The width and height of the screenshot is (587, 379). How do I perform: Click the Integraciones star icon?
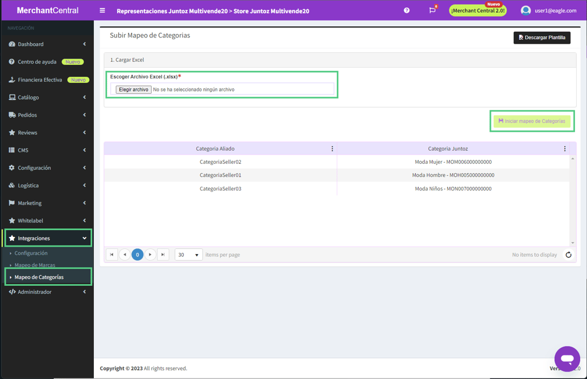[x=11, y=238]
